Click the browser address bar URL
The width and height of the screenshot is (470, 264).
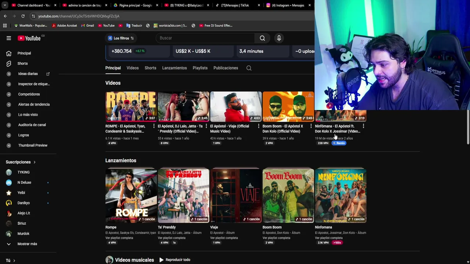click(79, 16)
